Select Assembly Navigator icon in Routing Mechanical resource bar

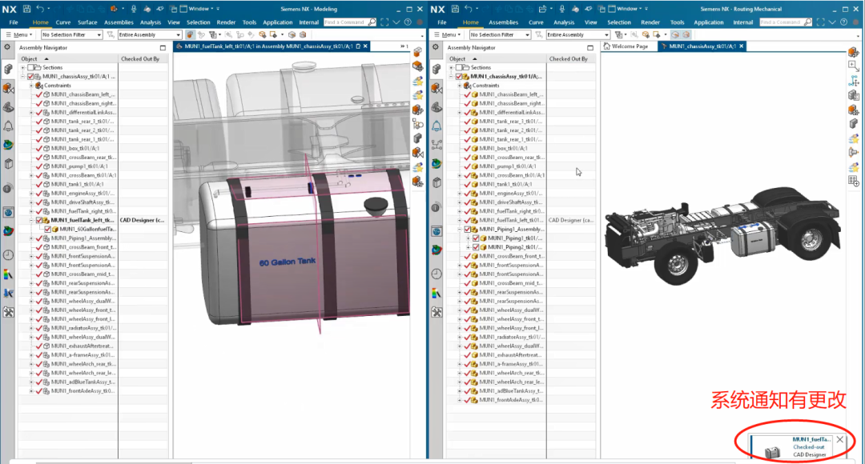pos(437,69)
